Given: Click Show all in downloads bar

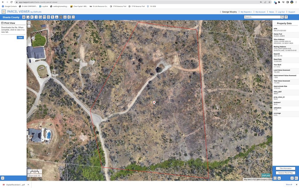Looking at the screenshot, I should coord(289,184).
